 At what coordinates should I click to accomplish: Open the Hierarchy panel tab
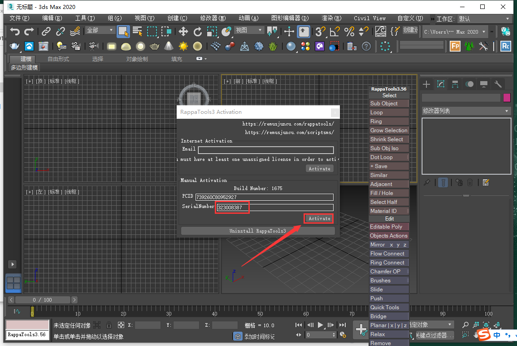pyautogui.click(x=455, y=84)
